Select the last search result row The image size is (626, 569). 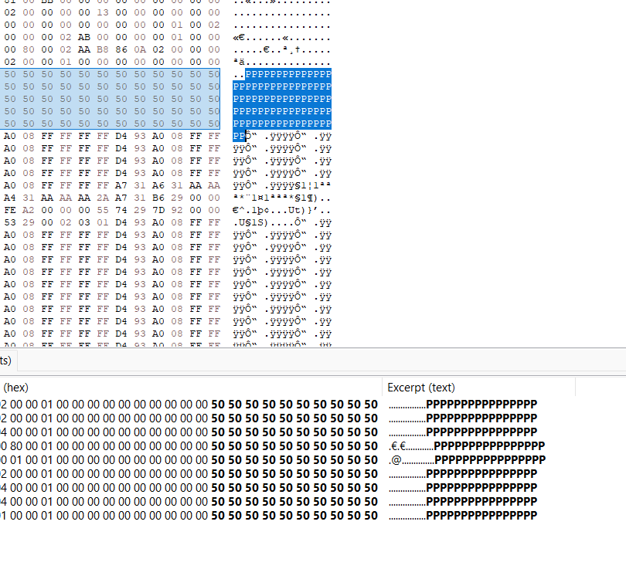coord(313,516)
